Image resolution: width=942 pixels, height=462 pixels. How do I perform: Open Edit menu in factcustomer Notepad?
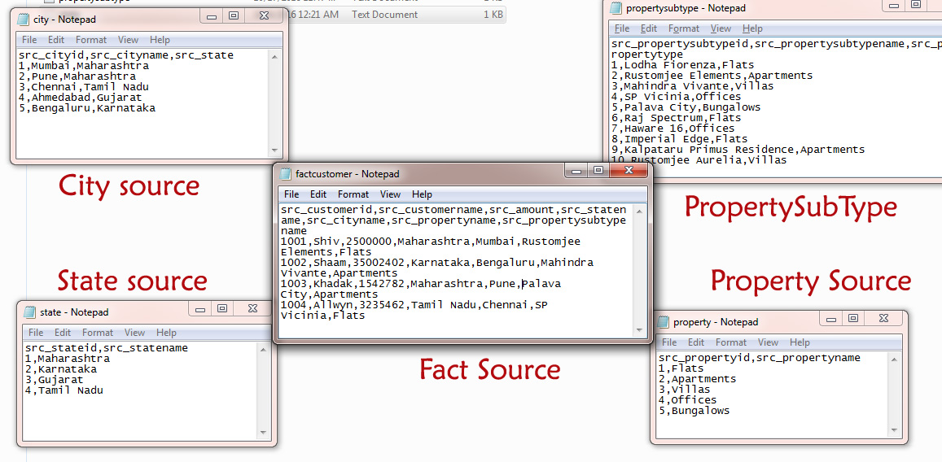pos(318,194)
